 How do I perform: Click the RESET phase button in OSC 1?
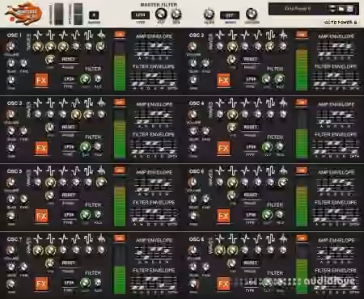[x=69, y=59]
